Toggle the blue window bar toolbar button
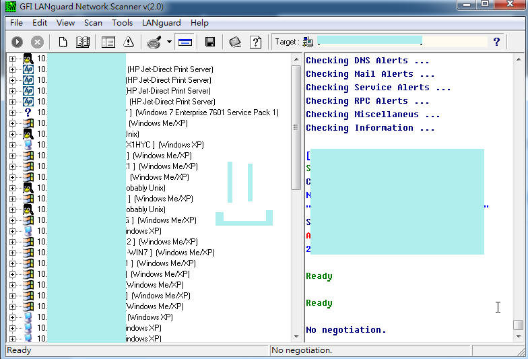Viewport: 528px width, 359px height. [x=185, y=42]
